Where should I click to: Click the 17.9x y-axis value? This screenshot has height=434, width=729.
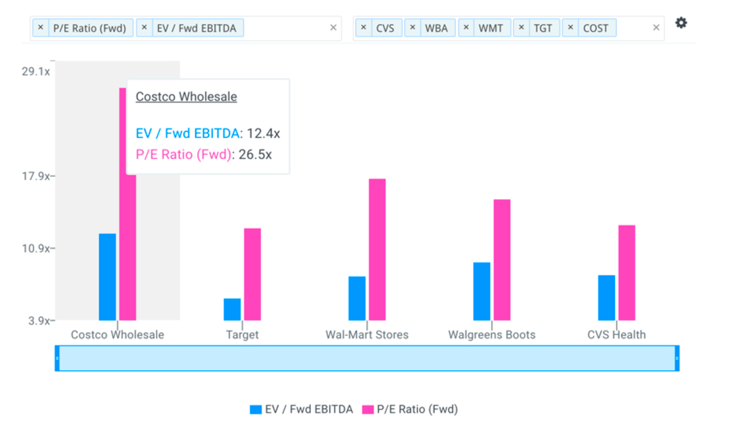coord(36,176)
